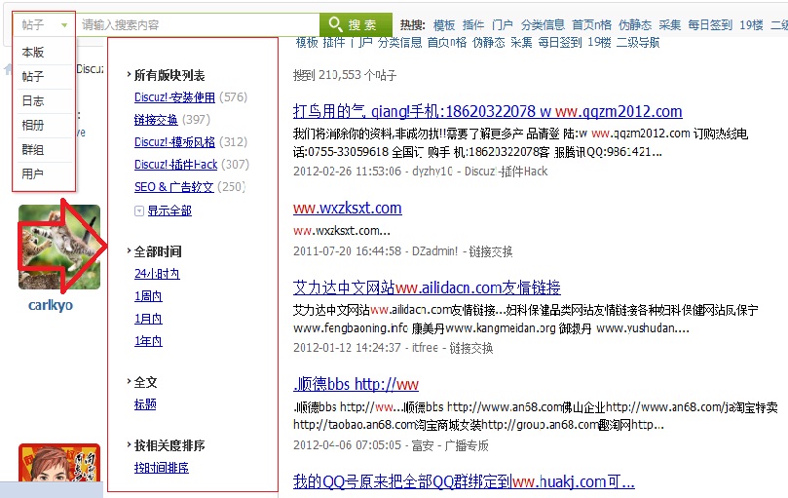Open hot search term 伪静态 in top bar
This screenshot has height=498, width=788.
coord(635,24)
